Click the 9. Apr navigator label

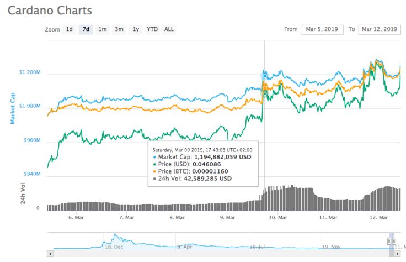click(x=185, y=247)
